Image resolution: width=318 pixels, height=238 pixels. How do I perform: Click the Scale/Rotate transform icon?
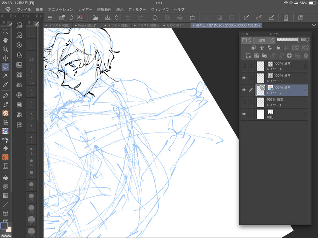(x=192, y=17)
